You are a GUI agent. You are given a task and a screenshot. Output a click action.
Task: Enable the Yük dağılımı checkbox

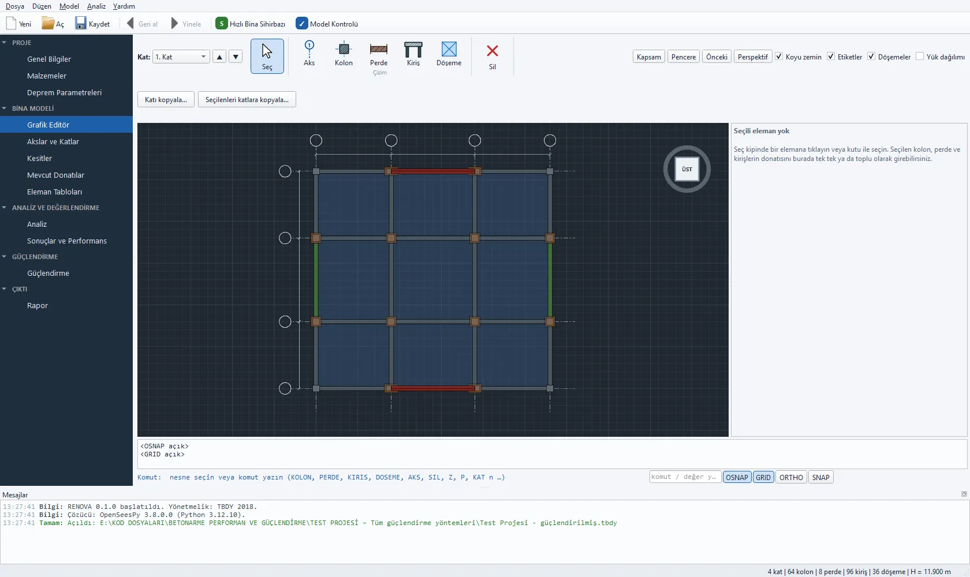coord(920,57)
